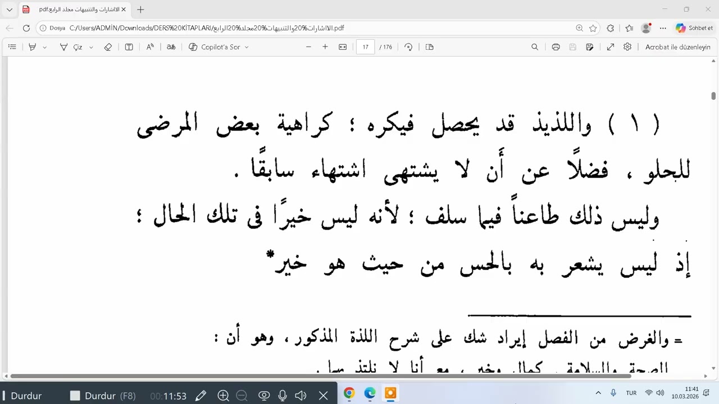Go back in browser history
This screenshot has height=404, width=719.
click(x=10, y=28)
